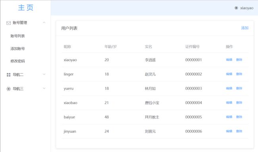The height and width of the screenshot is (152, 258).
Task: Click the ID number 00000006
Action: (194, 131)
